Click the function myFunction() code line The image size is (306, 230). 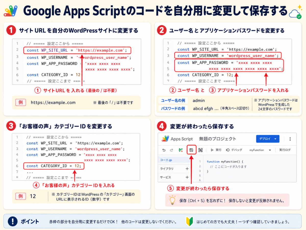click(x=225, y=162)
